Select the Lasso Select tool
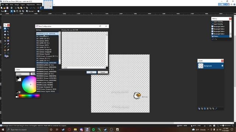This screenshot has height=132, width=236. [x=5, y=32]
